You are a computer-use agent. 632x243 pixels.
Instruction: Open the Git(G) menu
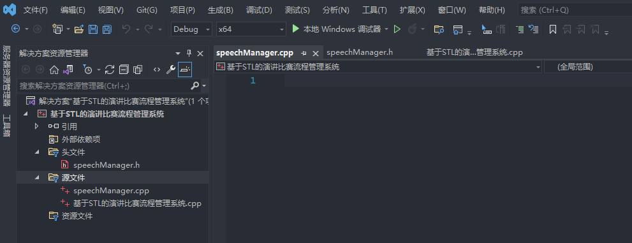tap(147, 10)
